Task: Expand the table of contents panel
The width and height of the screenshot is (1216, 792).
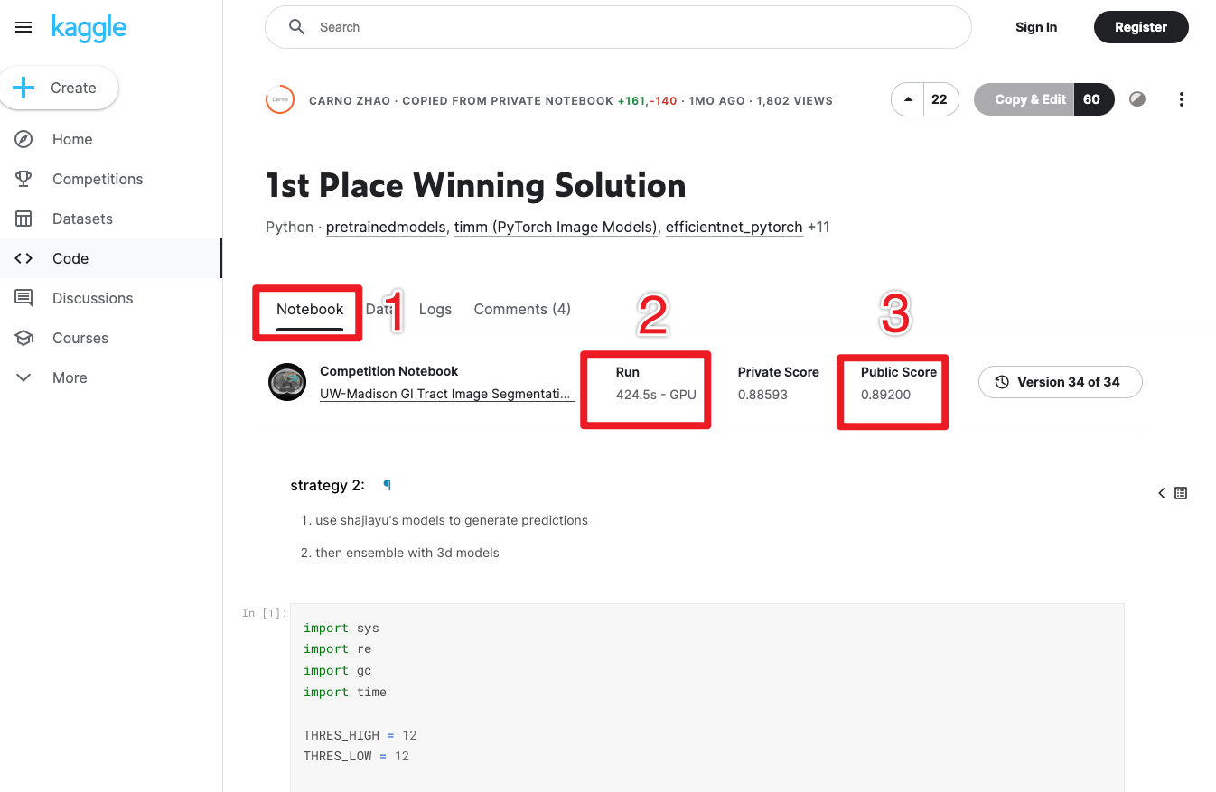Action: (x=1173, y=493)
